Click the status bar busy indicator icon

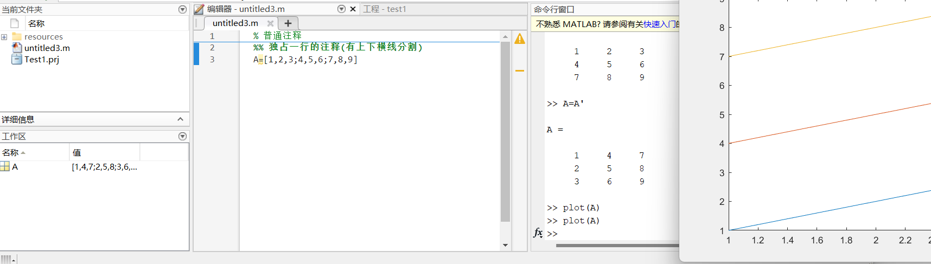tap(8, 259)
